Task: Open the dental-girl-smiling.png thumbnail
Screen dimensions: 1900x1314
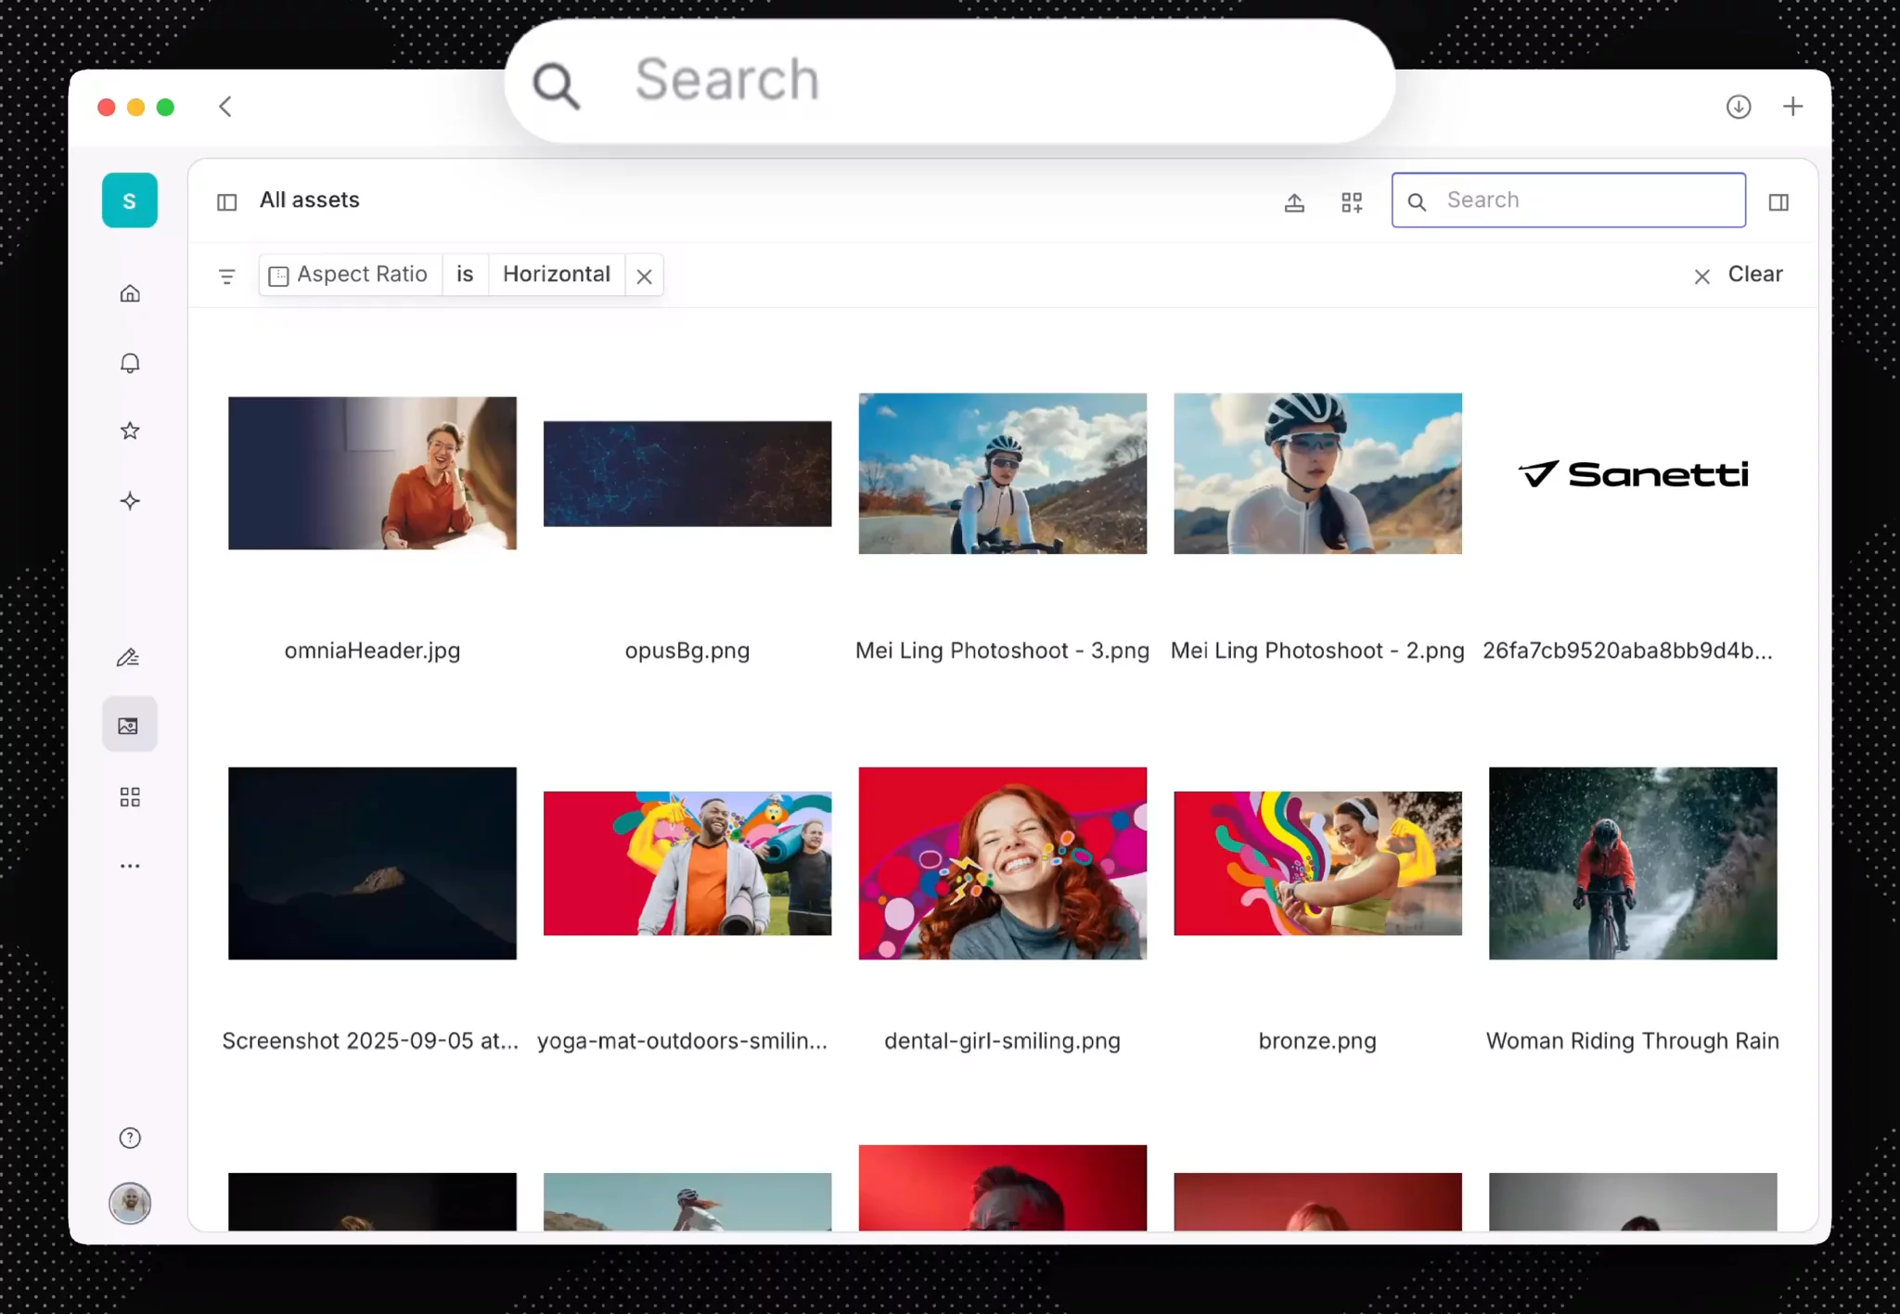Action: pyautogui.click(x=1002, y=863)
